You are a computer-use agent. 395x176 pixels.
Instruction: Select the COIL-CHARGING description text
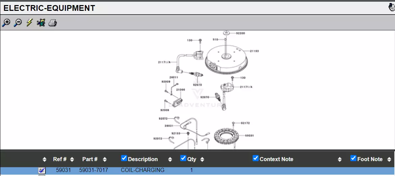(142, 170)
